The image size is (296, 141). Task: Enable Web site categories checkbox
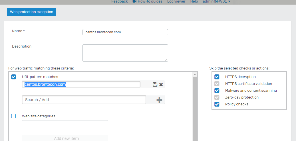click(13, 116)
